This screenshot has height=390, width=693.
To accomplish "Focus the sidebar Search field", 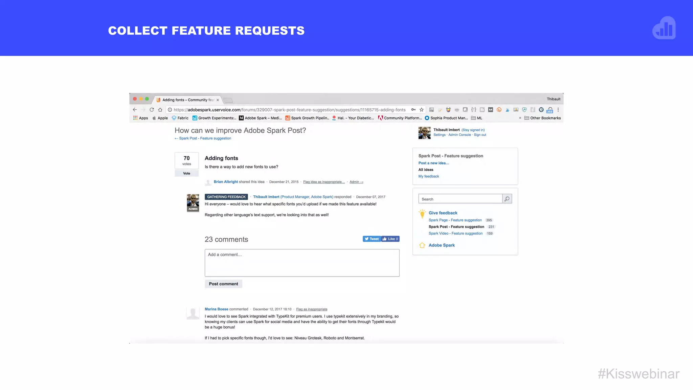I will click(x=461, y=199).
